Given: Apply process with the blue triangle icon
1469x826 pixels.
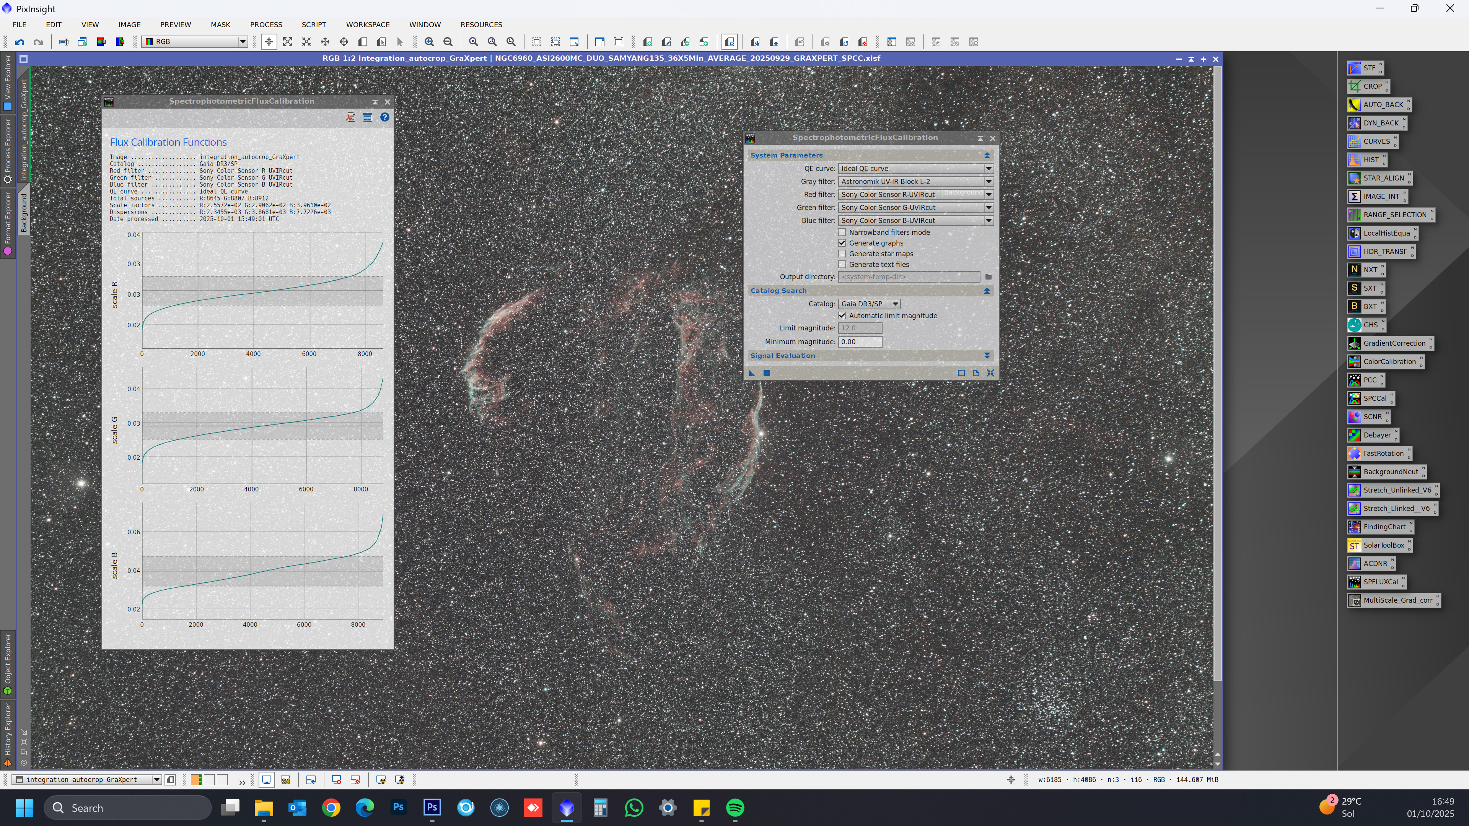Looking at the screenshot, I should pos(752,373).
